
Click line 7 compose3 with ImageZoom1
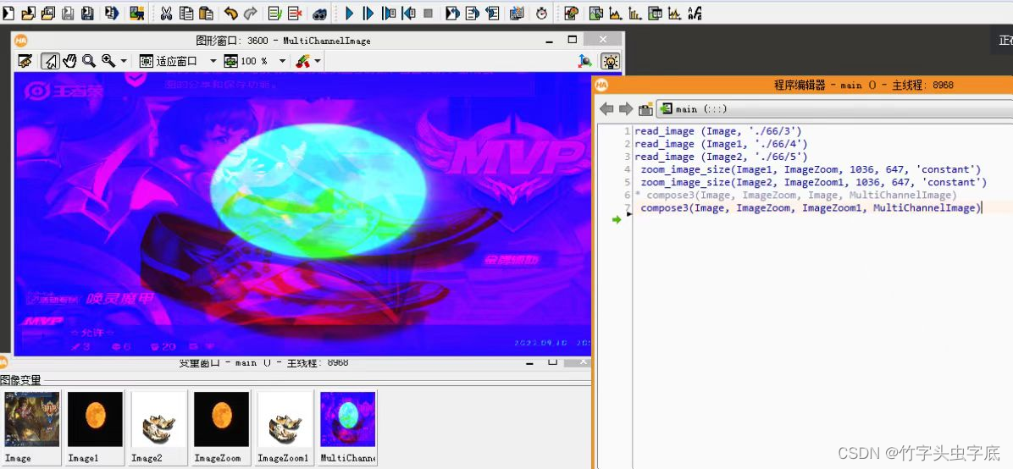pos(811,208)
